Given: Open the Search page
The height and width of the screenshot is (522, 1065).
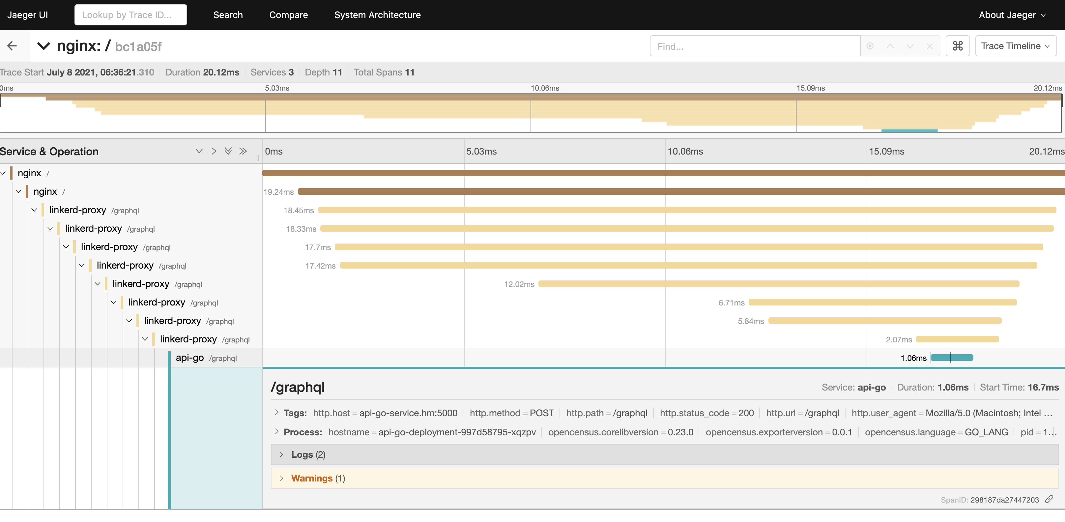Looking at the screenshot, I should (x=228, y=15).
